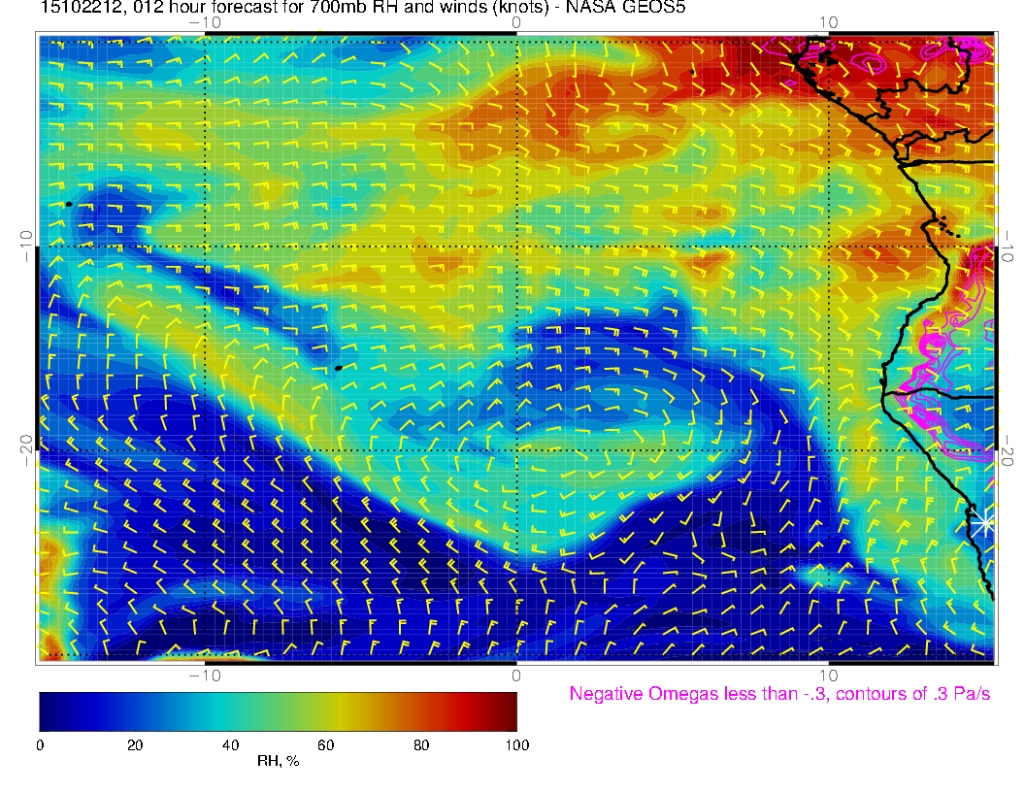The image size is (1025, 792).
Task: Click the dark red end of the RH colorbar
Action: point(508,711)
